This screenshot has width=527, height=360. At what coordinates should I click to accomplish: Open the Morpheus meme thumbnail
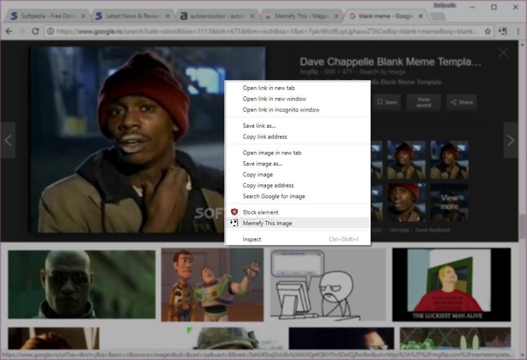pyautogui.click(x=82, y=284)
